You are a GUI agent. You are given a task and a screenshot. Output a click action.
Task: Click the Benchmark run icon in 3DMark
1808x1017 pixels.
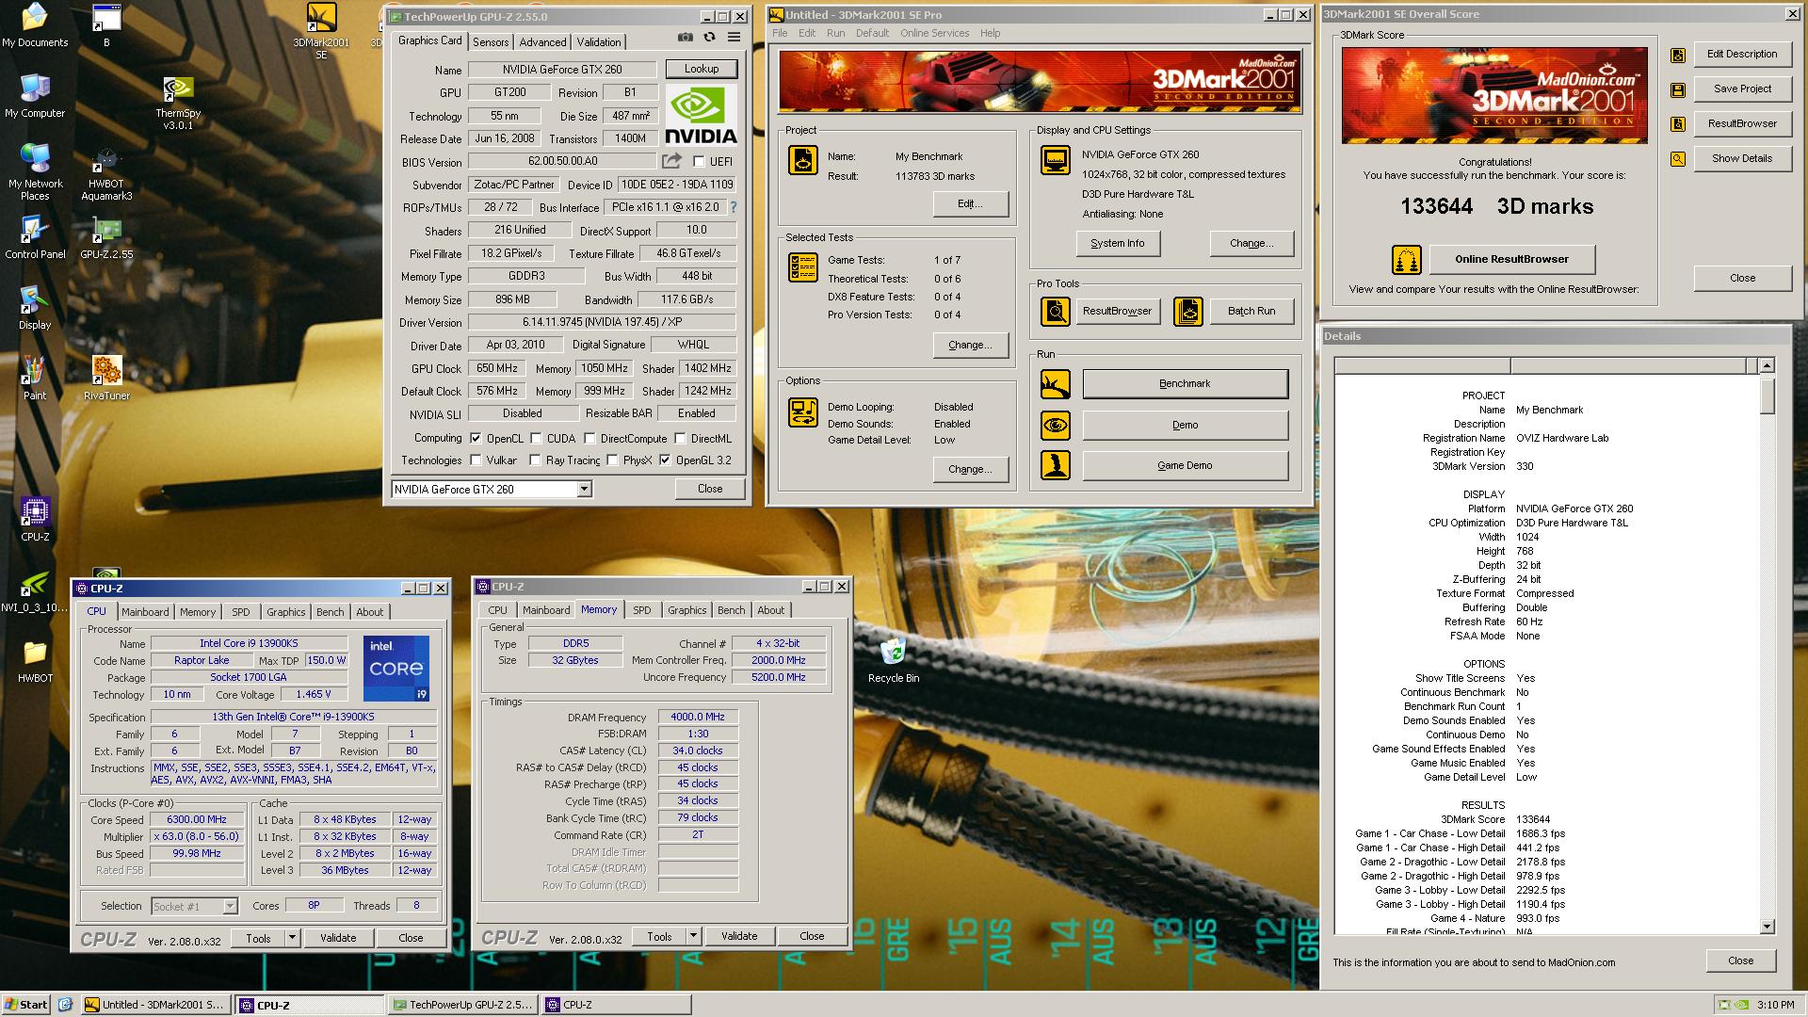coord(1056,384)
